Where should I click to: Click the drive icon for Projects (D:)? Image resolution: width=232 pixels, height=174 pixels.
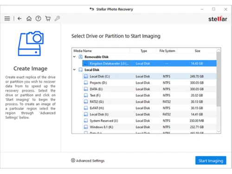point(86,83)
